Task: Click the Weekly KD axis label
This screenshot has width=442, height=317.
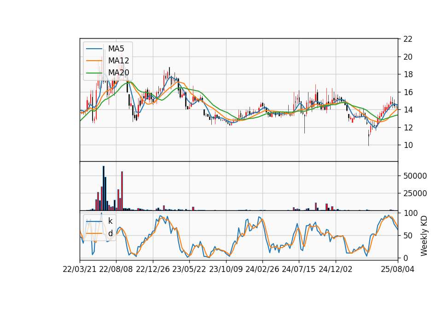Action: coord(424,236)
